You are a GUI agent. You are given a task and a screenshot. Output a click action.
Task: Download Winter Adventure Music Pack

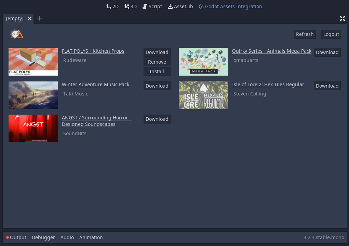coord(157,86)
